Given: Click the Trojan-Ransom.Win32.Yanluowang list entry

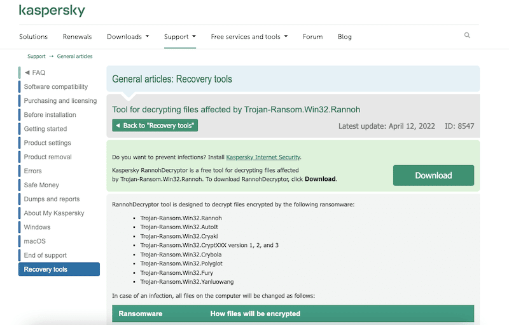Looking at the screenshot, I should [x=187, y=282].
